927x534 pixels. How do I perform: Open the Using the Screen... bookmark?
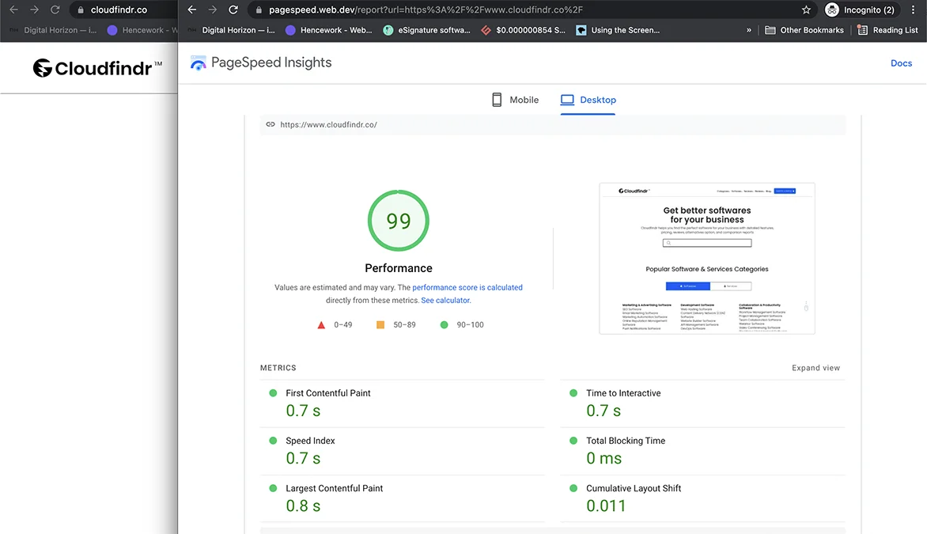619,30
